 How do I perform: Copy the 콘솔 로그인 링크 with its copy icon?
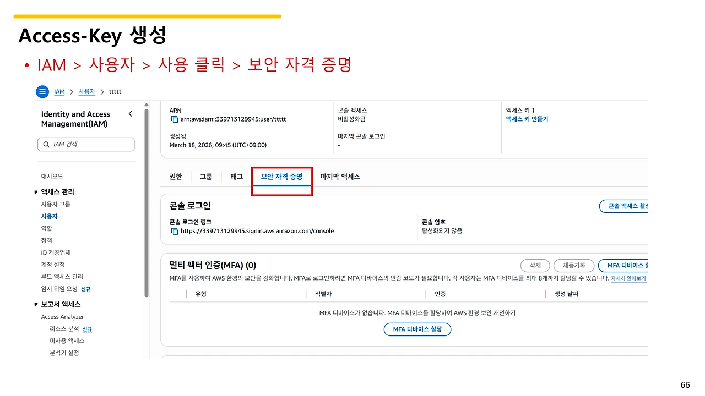click(x=173, y=231)
